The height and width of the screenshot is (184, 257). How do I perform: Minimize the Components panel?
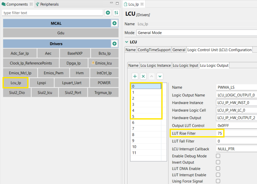point(111,3)
